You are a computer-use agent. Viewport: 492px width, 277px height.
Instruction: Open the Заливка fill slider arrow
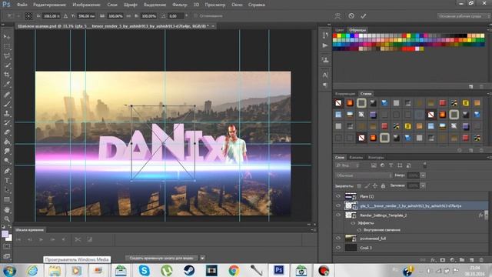click(423, 185)
